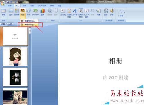Screen dimensions: 144x105
Task: Open the Review (审阅) tab
Action: 52,5
